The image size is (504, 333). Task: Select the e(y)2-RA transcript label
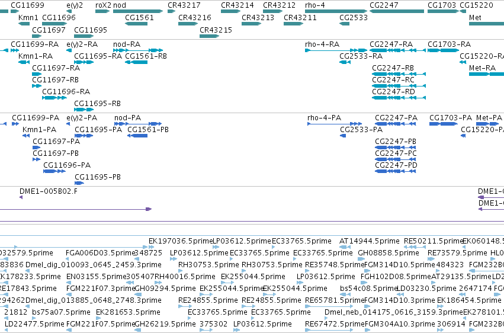82,44
